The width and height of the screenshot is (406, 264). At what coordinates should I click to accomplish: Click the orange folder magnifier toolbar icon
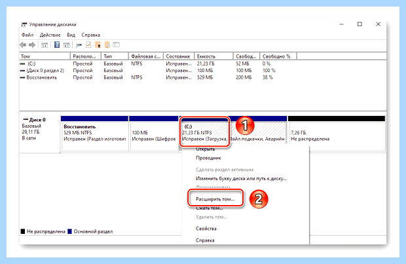click(x=107, y=45)
